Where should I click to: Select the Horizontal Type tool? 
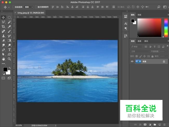tap(9, 50)
